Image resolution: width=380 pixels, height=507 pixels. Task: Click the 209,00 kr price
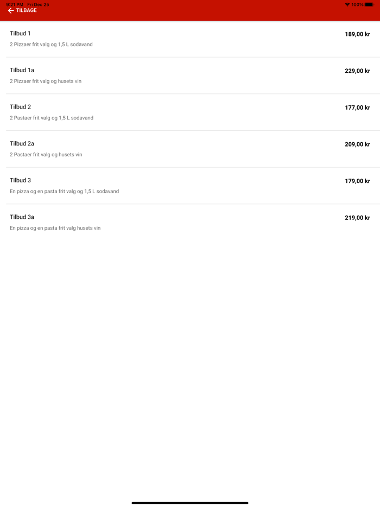[357, 144]
